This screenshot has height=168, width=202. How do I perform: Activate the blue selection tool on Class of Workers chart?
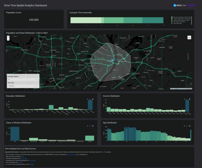pyautogui.click(x=93, y=126)
